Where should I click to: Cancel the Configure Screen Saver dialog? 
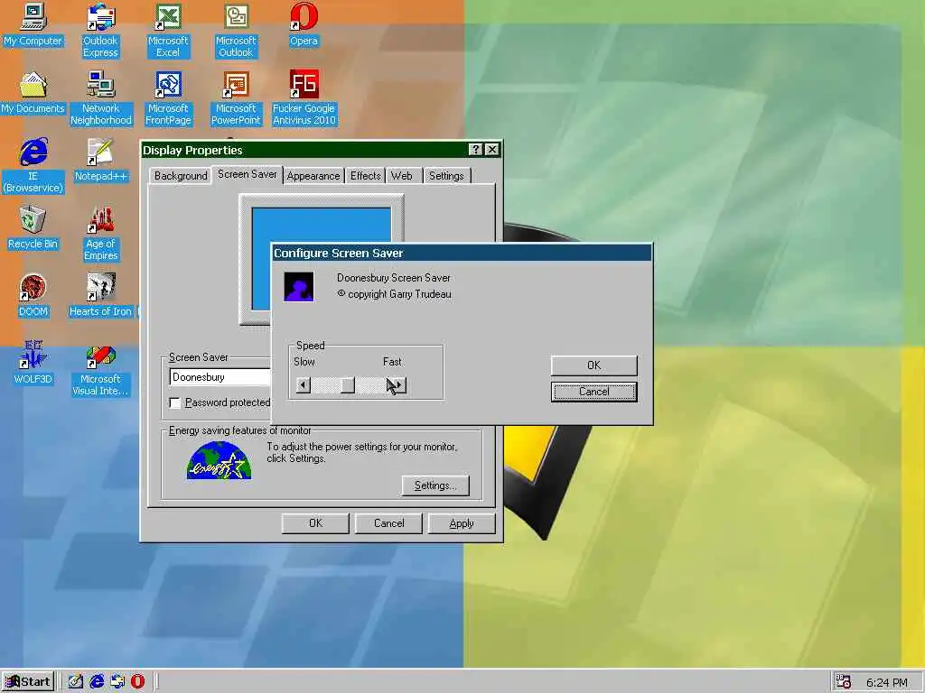[594, 392]
